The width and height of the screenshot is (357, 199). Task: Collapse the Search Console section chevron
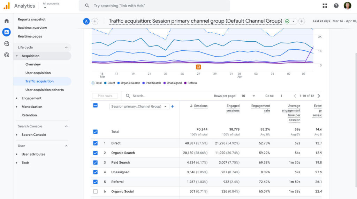pyautogui.click(x=66, y=126)
